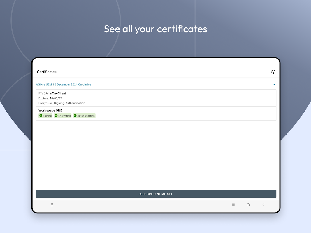311x233 pixels.
Task: Click the Expires: 10/03/27 text
Action: [x=50, y=98]
